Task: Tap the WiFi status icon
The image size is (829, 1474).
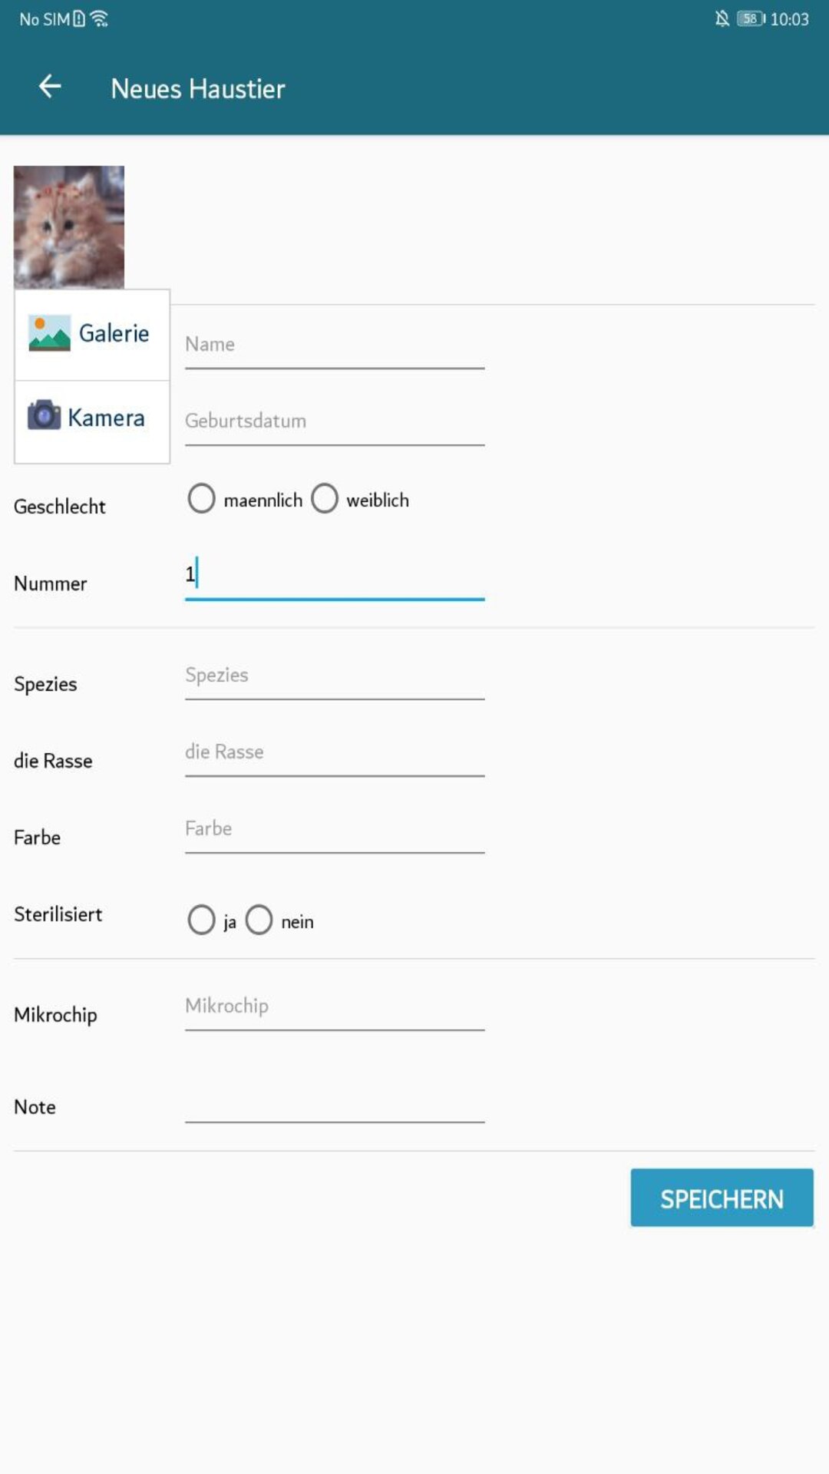Action: (x=99, y=18)
